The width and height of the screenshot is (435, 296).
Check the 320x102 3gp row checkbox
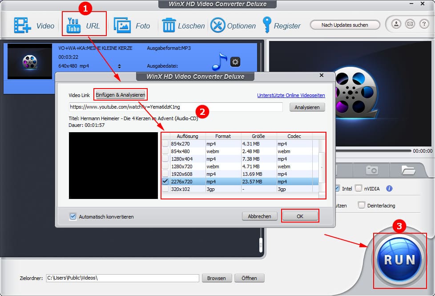coord(165,189)
